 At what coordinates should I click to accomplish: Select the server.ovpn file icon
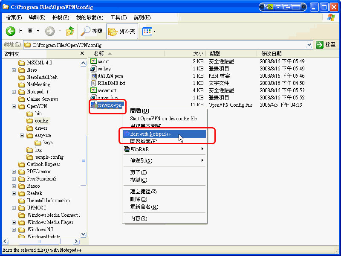(93, 105)
